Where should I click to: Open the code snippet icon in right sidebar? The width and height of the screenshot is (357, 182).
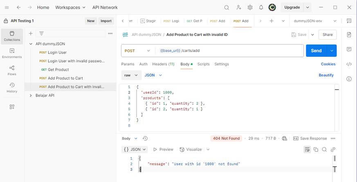click(x=349, y=64)
